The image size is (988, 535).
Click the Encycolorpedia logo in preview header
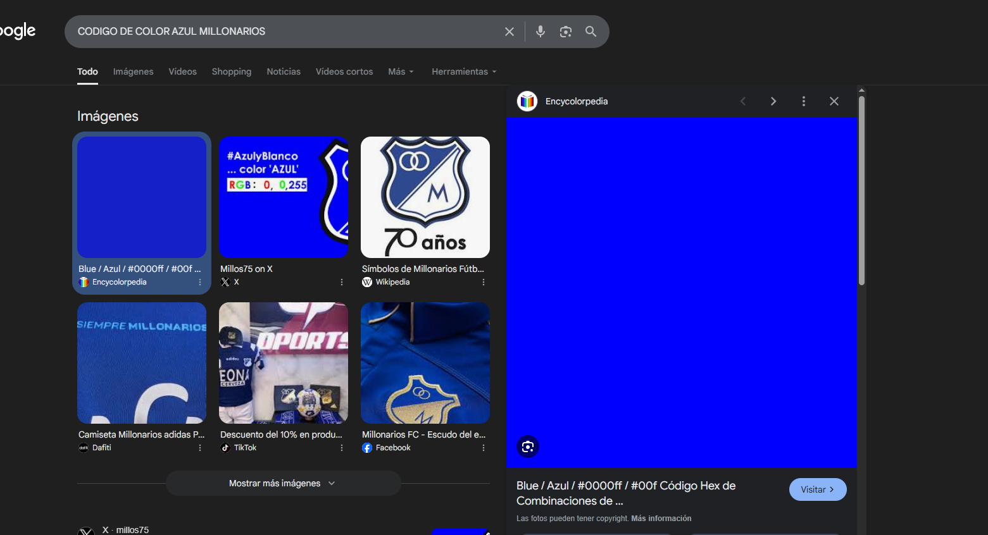(x=527, y=101)
